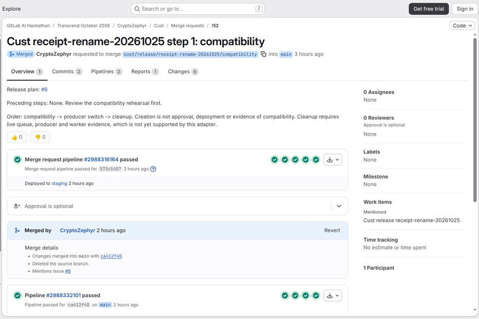The height and width of the screenshot is (319, 479).
Task: Open the Pipelines tab
Action: (x=106, y=71)
